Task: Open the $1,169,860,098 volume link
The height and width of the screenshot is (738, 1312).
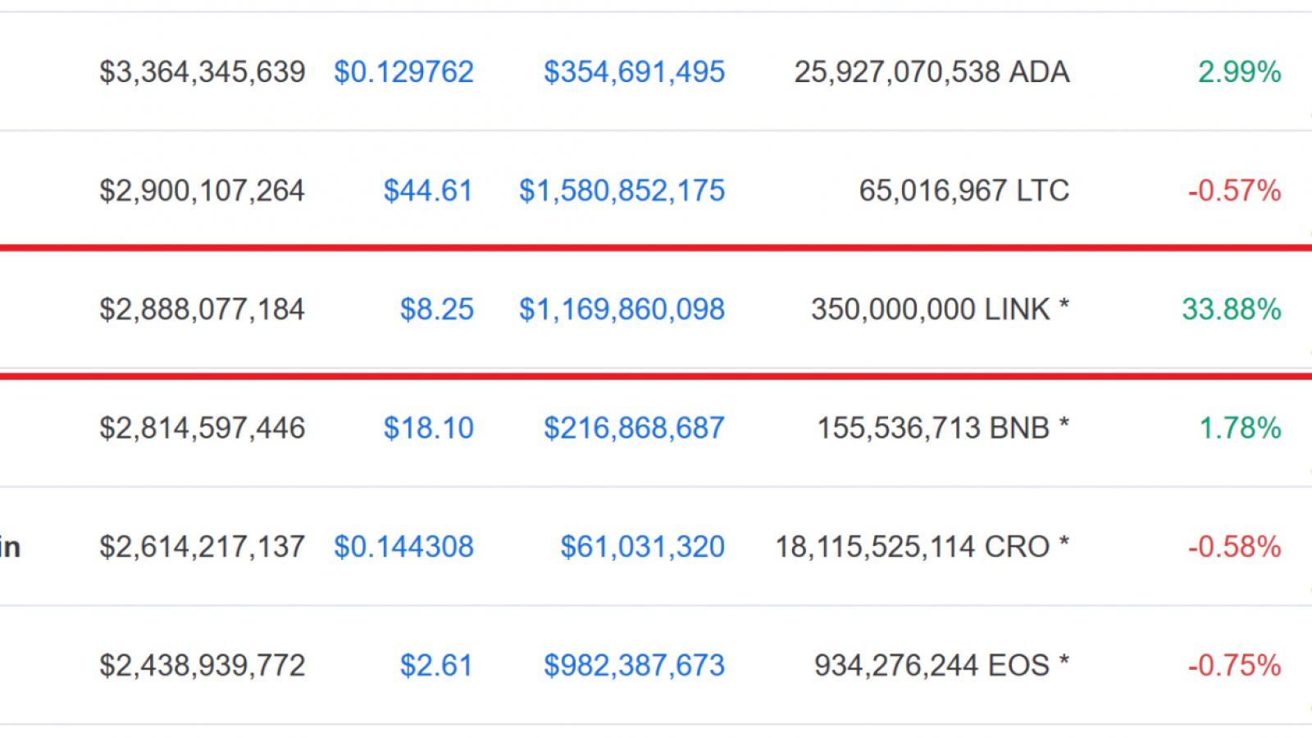Action: pyautogui.click(x=622, y=310)
